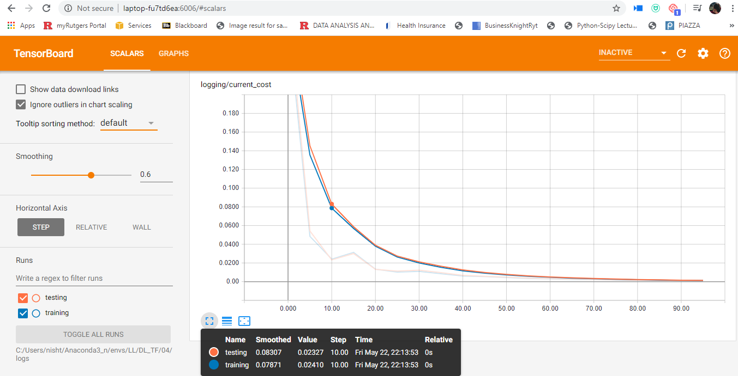Disable Ignore outliers in chart scaling

click(20, 104)
